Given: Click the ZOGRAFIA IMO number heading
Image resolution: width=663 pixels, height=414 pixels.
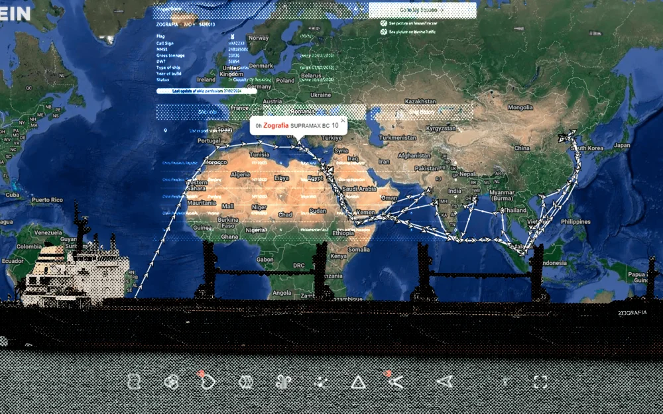Looking at the screenshot, I should [x=186, y=25].
